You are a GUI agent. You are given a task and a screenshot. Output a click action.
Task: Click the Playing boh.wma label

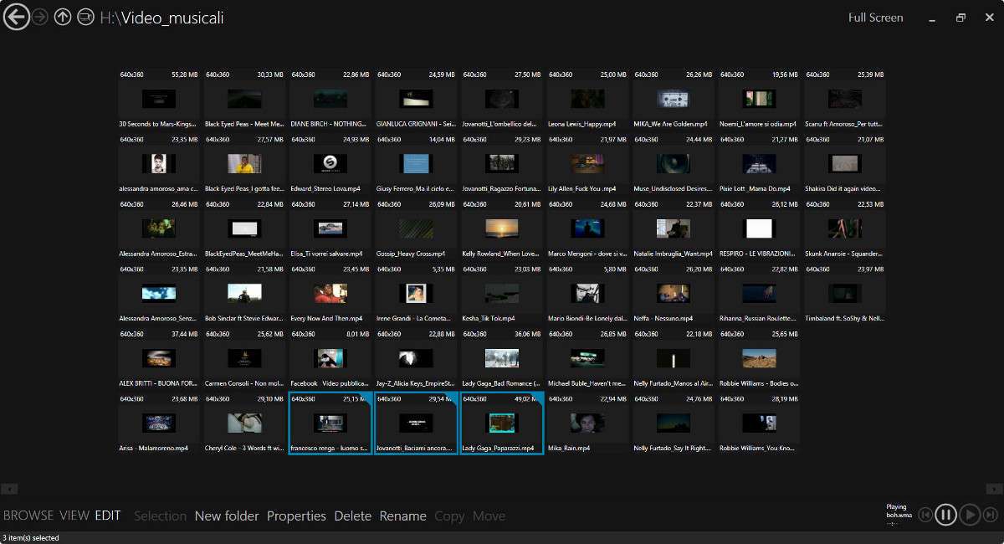(x=899, y=511)
